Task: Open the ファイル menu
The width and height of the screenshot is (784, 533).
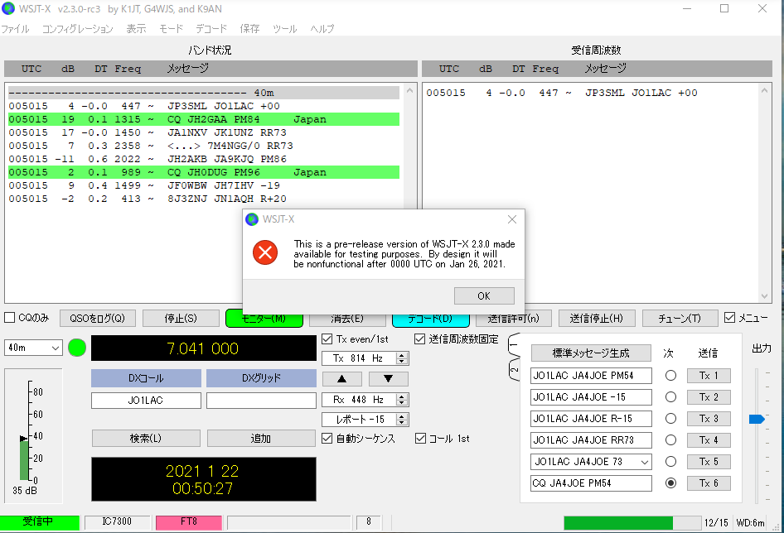Action: tap(15, 29)
